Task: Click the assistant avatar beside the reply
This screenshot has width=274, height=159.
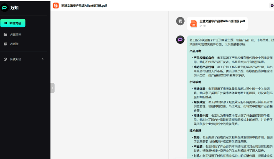Action: click(180, 40)
